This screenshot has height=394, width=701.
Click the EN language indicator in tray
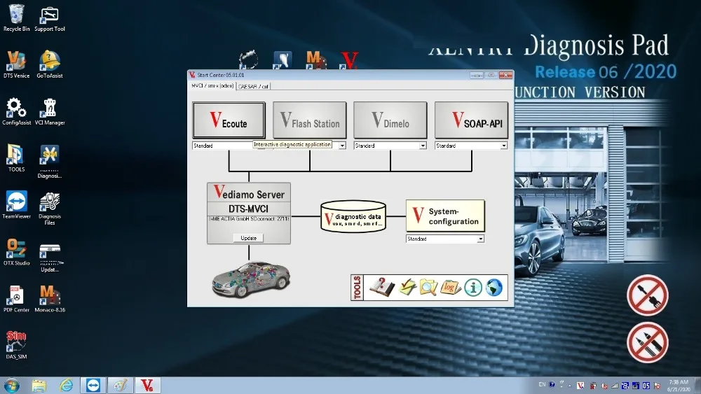tap(542, 385)
